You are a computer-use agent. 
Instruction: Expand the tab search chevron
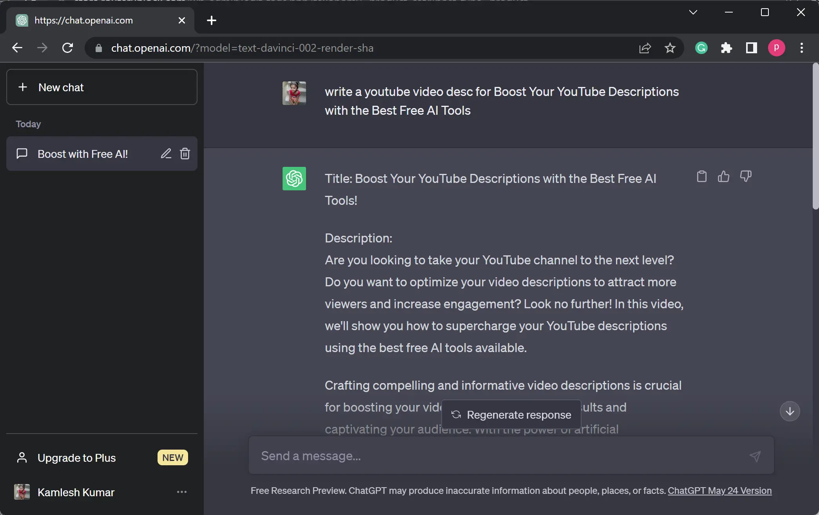693,12
